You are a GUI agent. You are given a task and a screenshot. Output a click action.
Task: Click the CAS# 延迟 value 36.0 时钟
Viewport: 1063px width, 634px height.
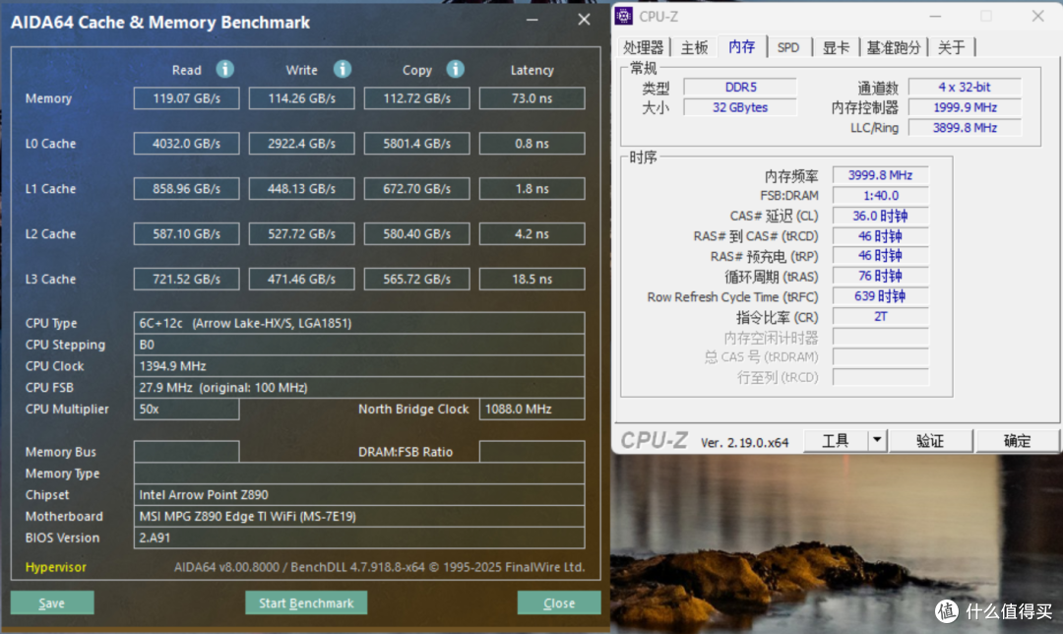(x=880, y=216)
